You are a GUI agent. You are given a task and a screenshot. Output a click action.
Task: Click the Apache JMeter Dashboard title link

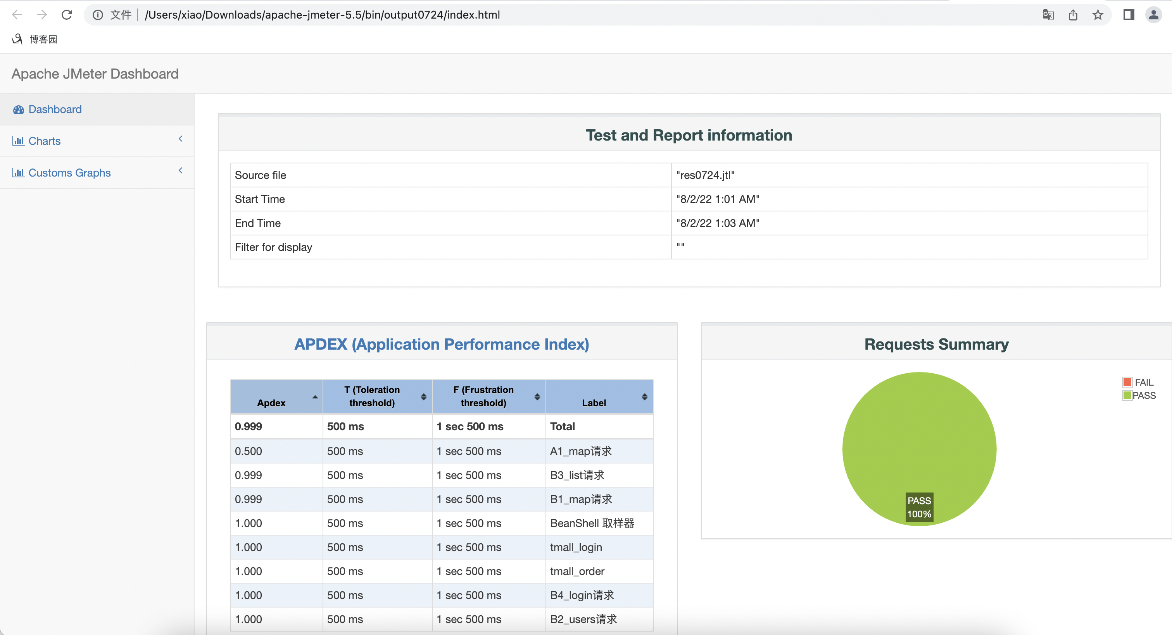tap(95, 74)
